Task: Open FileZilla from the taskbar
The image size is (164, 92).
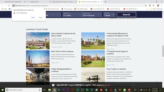Action: (101, 90)
